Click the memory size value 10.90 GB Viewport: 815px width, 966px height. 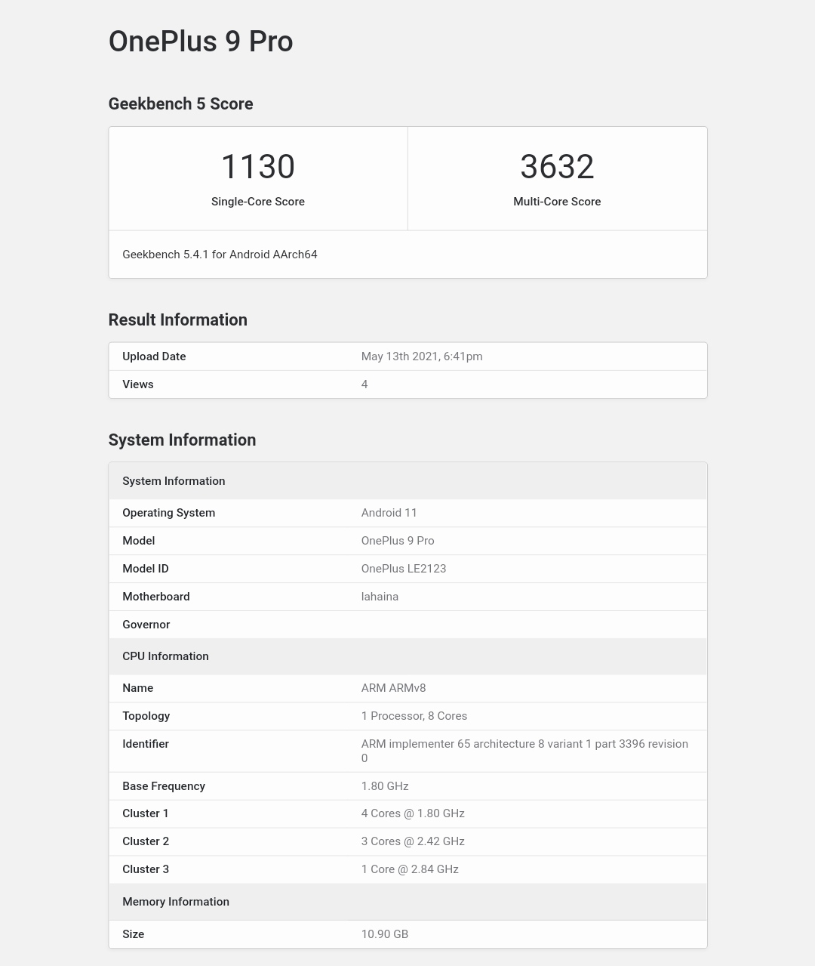[384, 934]
